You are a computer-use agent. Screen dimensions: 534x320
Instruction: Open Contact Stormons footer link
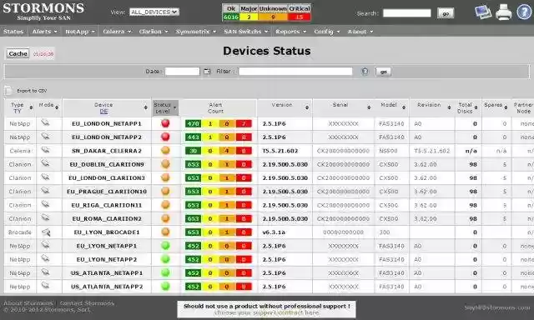coord(87,302)
